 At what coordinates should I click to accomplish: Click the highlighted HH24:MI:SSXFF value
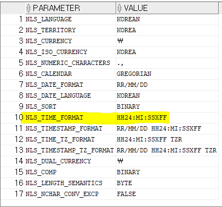pos(167,117)
